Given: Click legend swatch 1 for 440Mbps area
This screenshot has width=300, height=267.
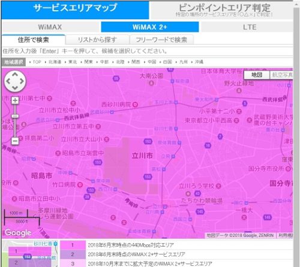Looking at the screenshot, I should tap(73, 245).
